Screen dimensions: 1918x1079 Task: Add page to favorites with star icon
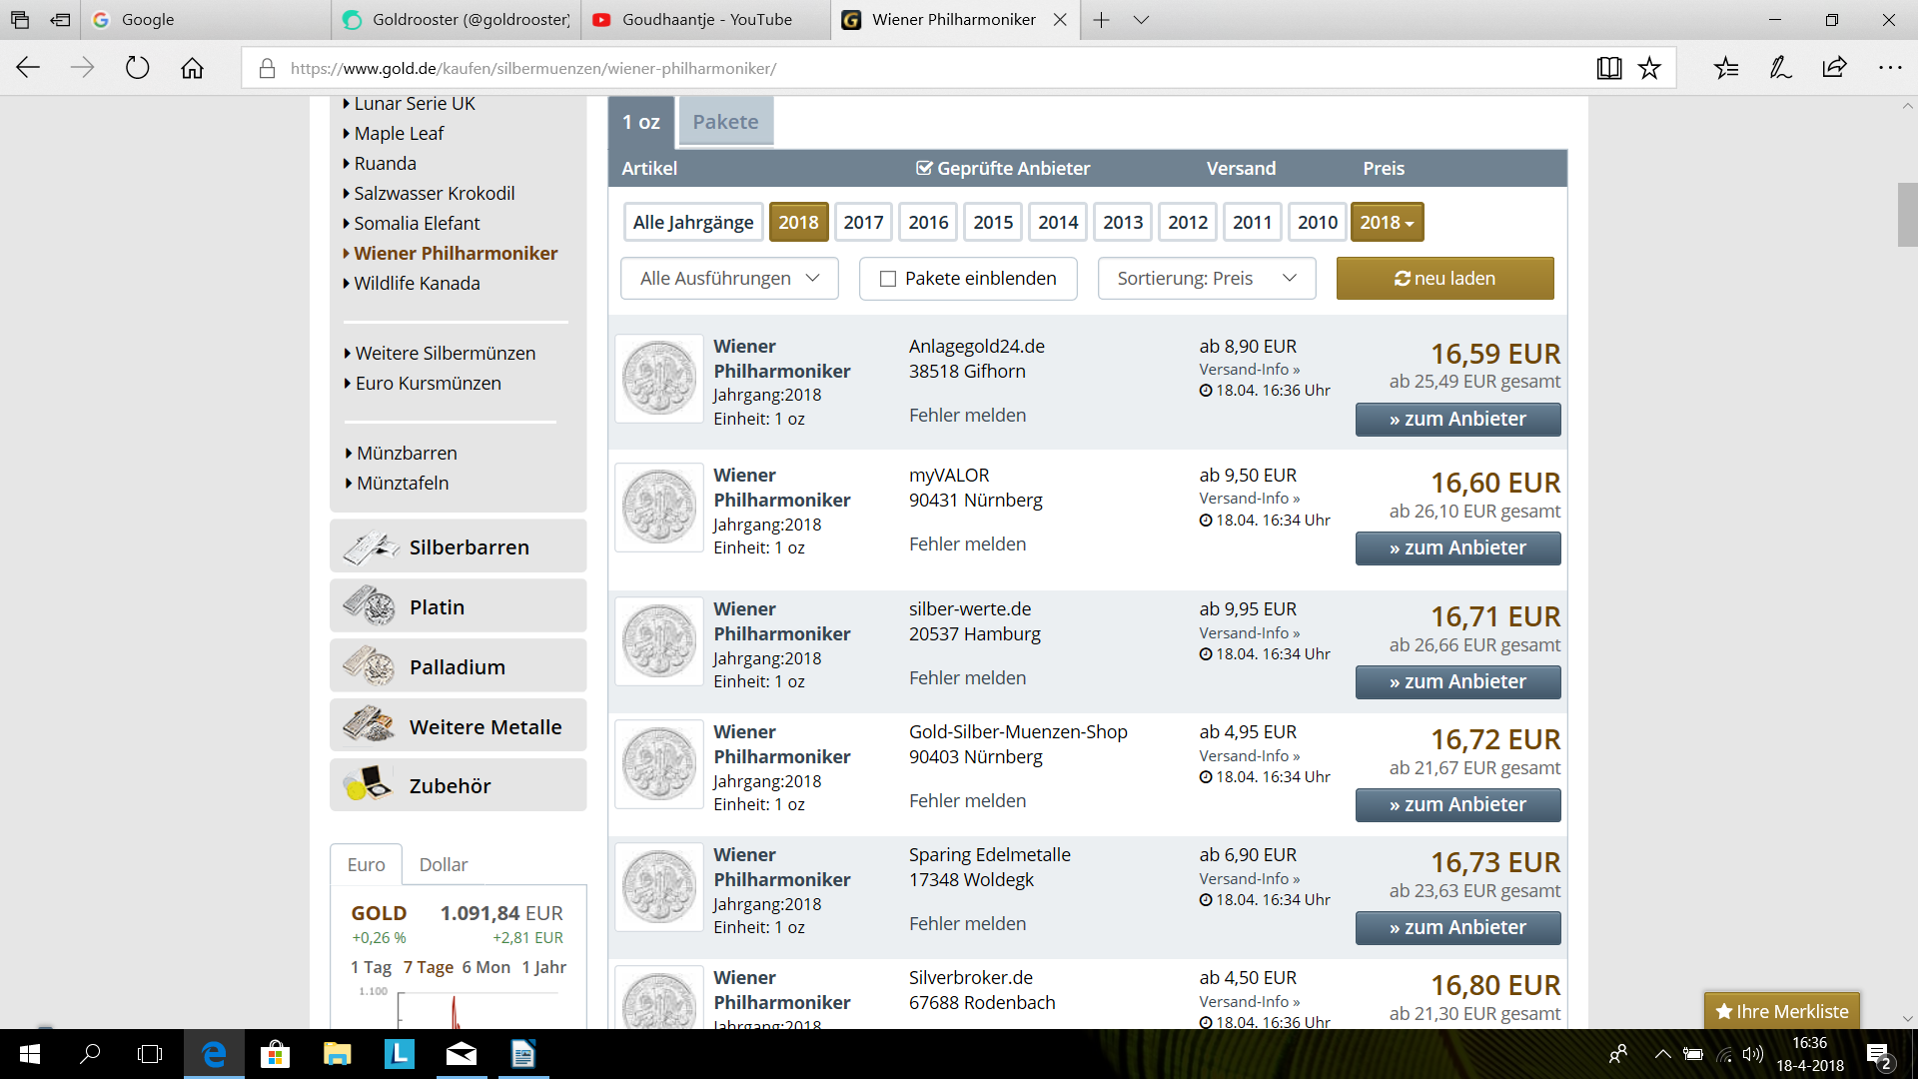pos(1649,68)
